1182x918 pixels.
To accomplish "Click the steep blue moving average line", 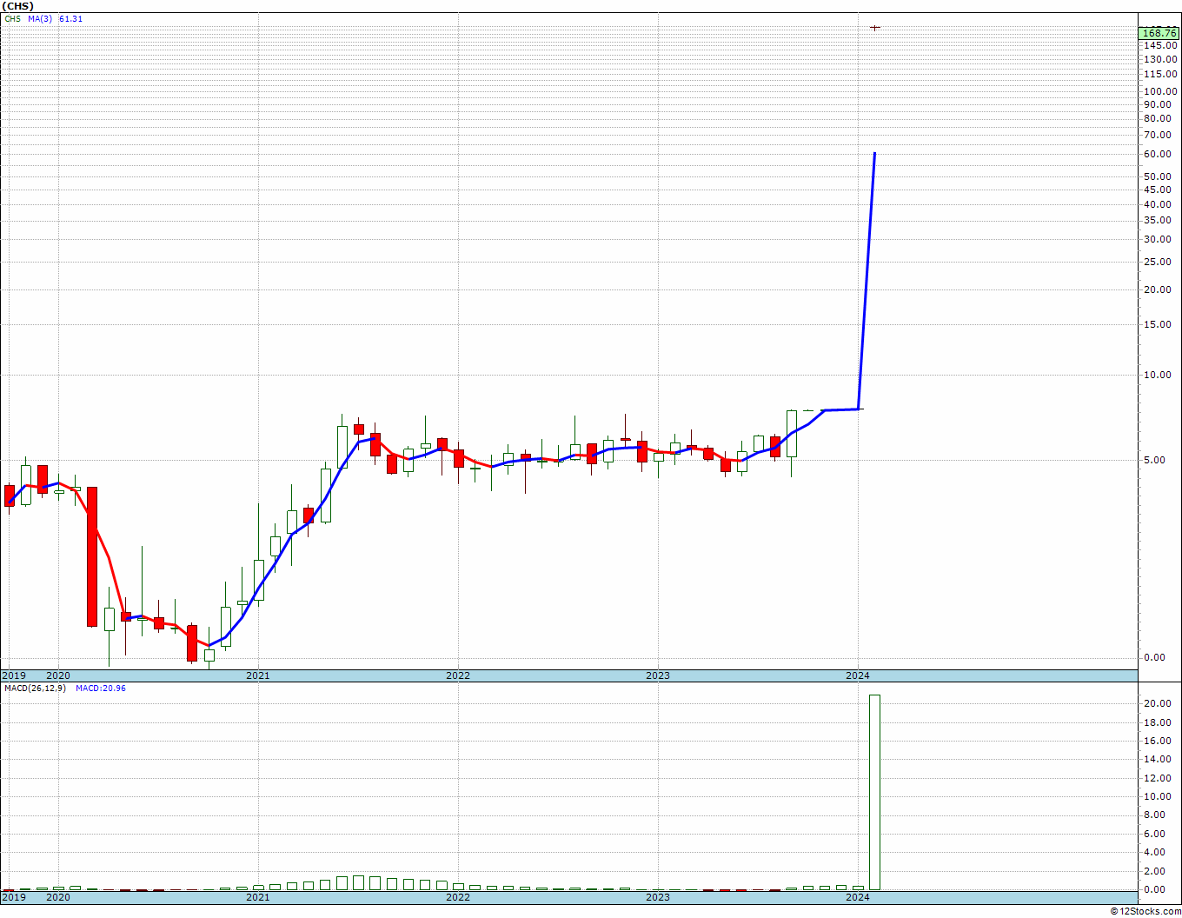I will point(867,280).
